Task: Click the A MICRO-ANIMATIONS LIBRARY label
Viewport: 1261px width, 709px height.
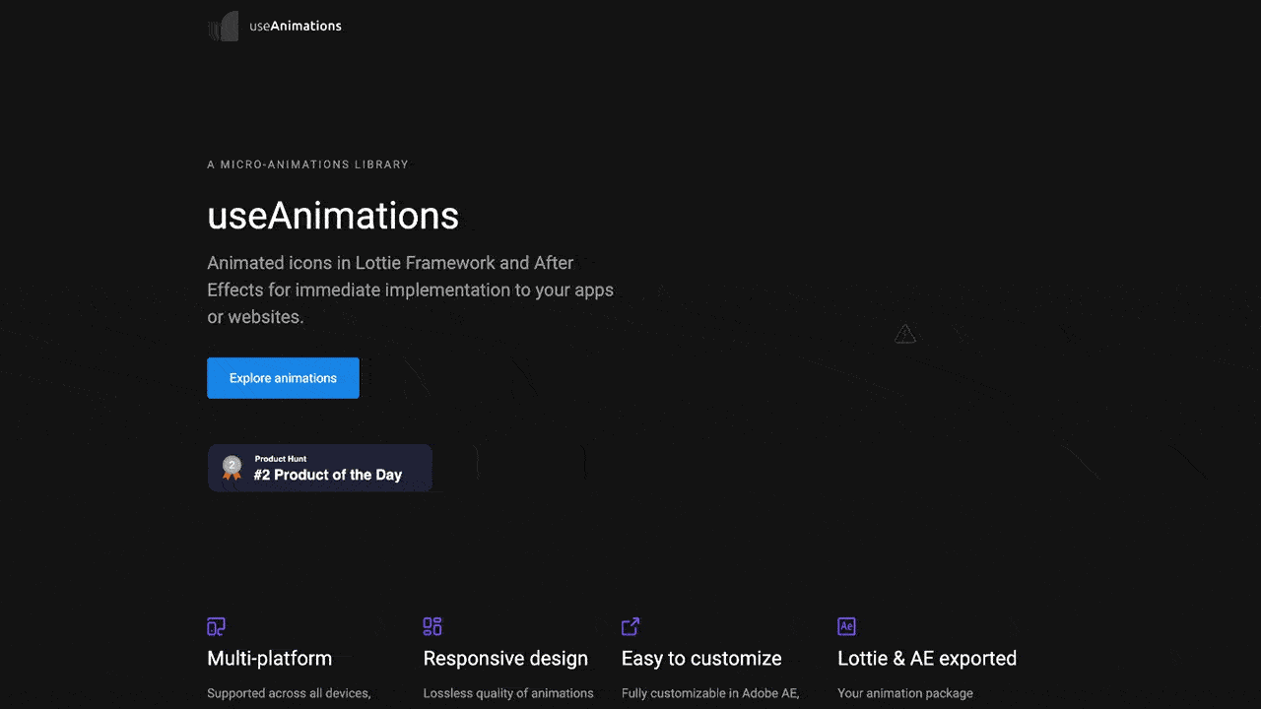Action: (307, 164)
